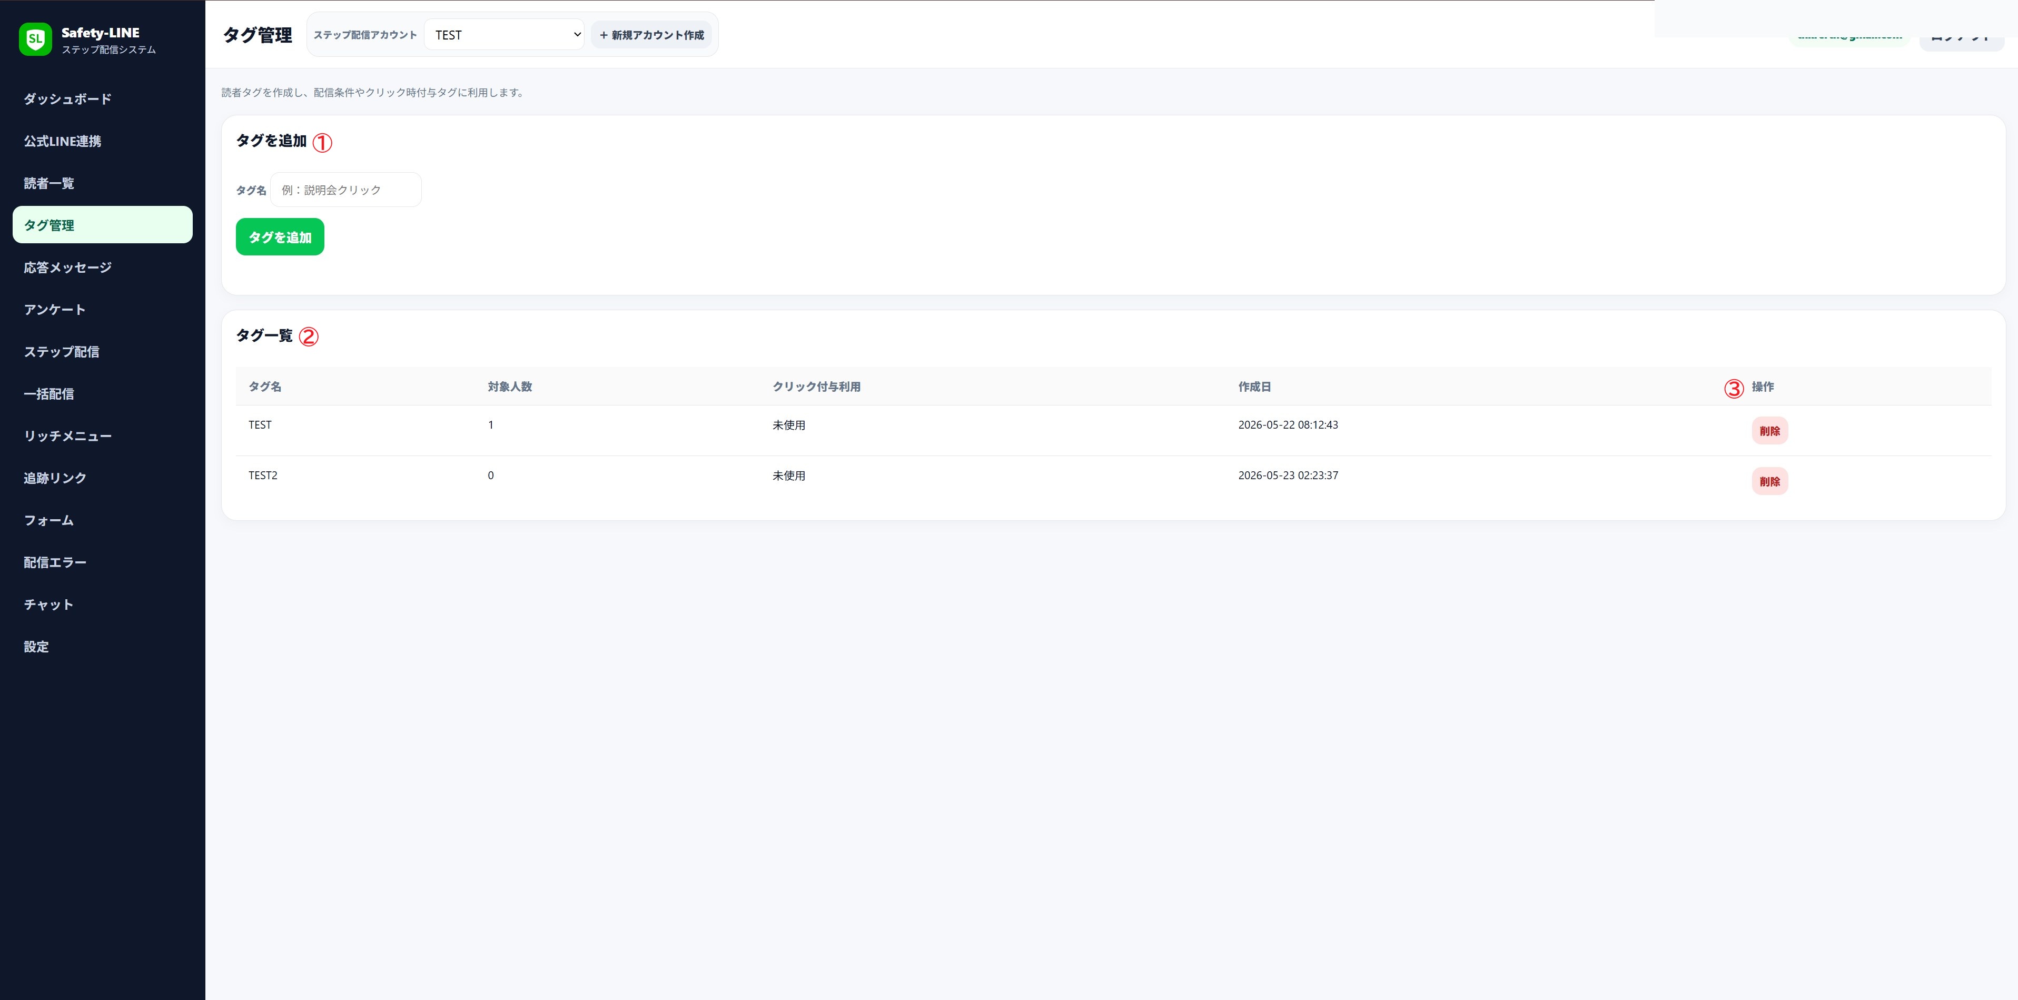The width and height of the screenshot is (2018, 1000).
Task: Click the タグ一覧 section heading
Action: coord(265,335)
